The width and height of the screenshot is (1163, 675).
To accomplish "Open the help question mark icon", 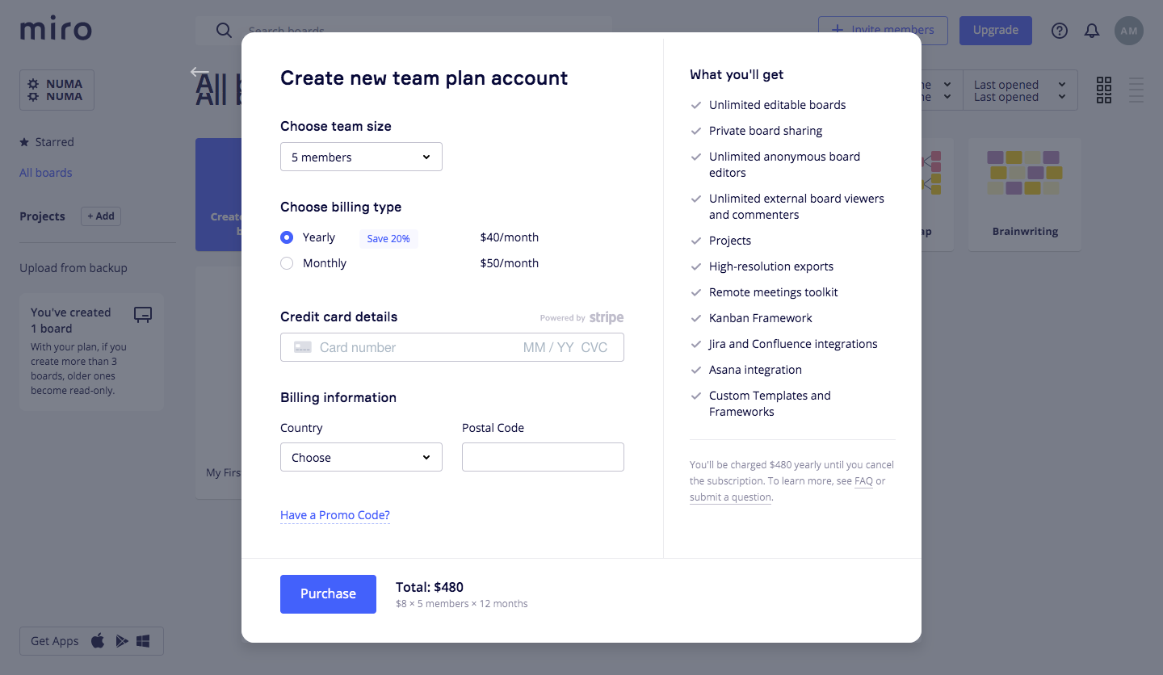I will click(x=1059, y=31).
